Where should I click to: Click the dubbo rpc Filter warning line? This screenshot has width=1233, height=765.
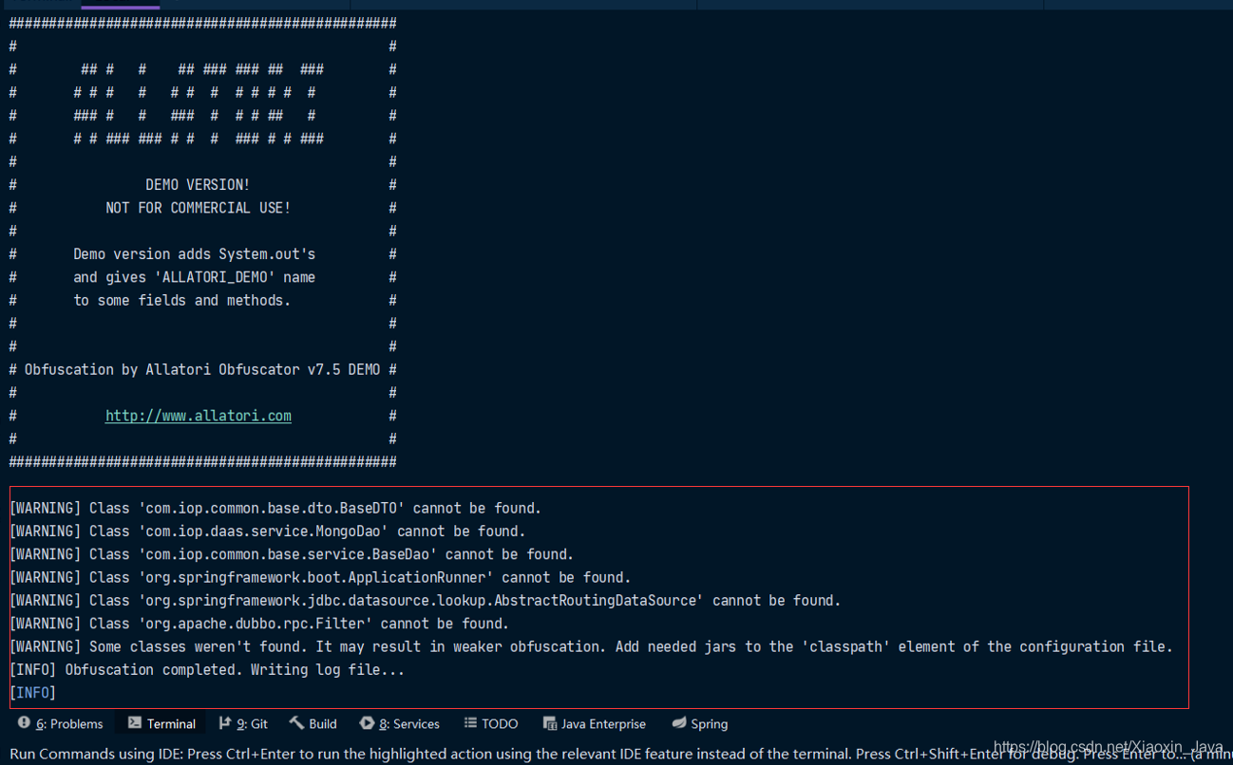click(x=259, y=624)
